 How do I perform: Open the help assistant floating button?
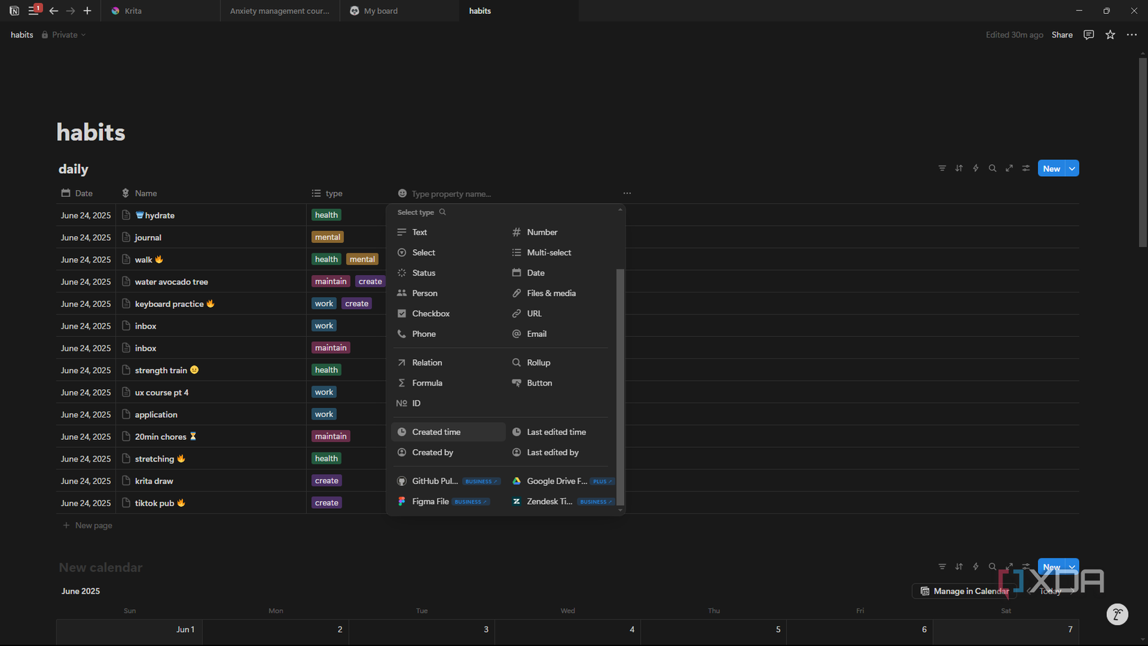[1117, 614]
